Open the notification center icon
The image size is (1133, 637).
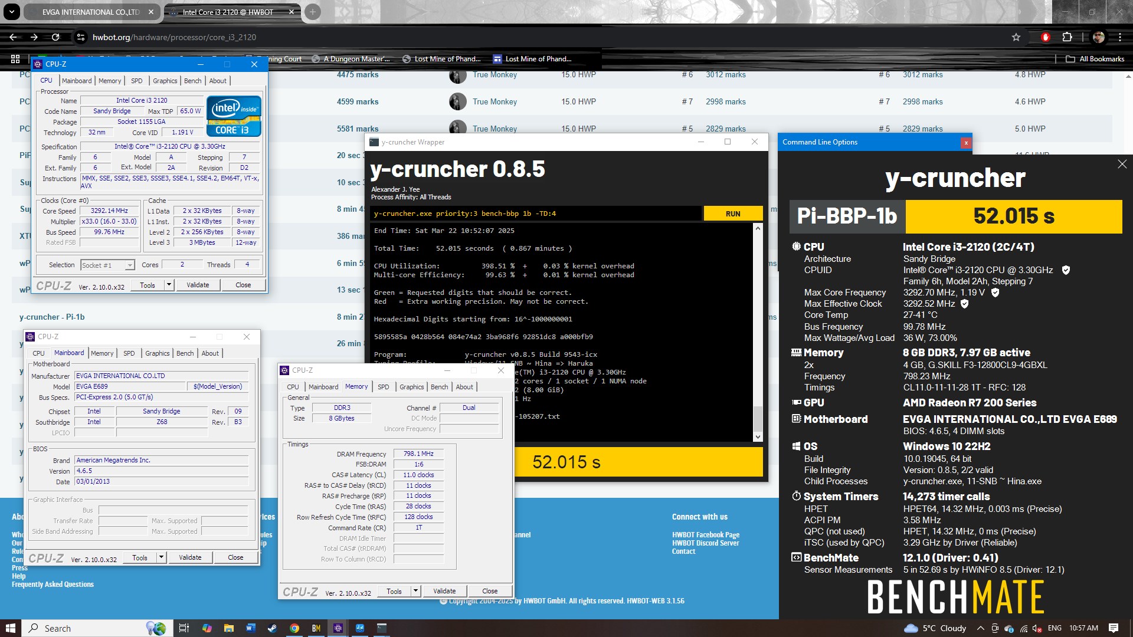pyautogui.click(x=1113, y=628)
